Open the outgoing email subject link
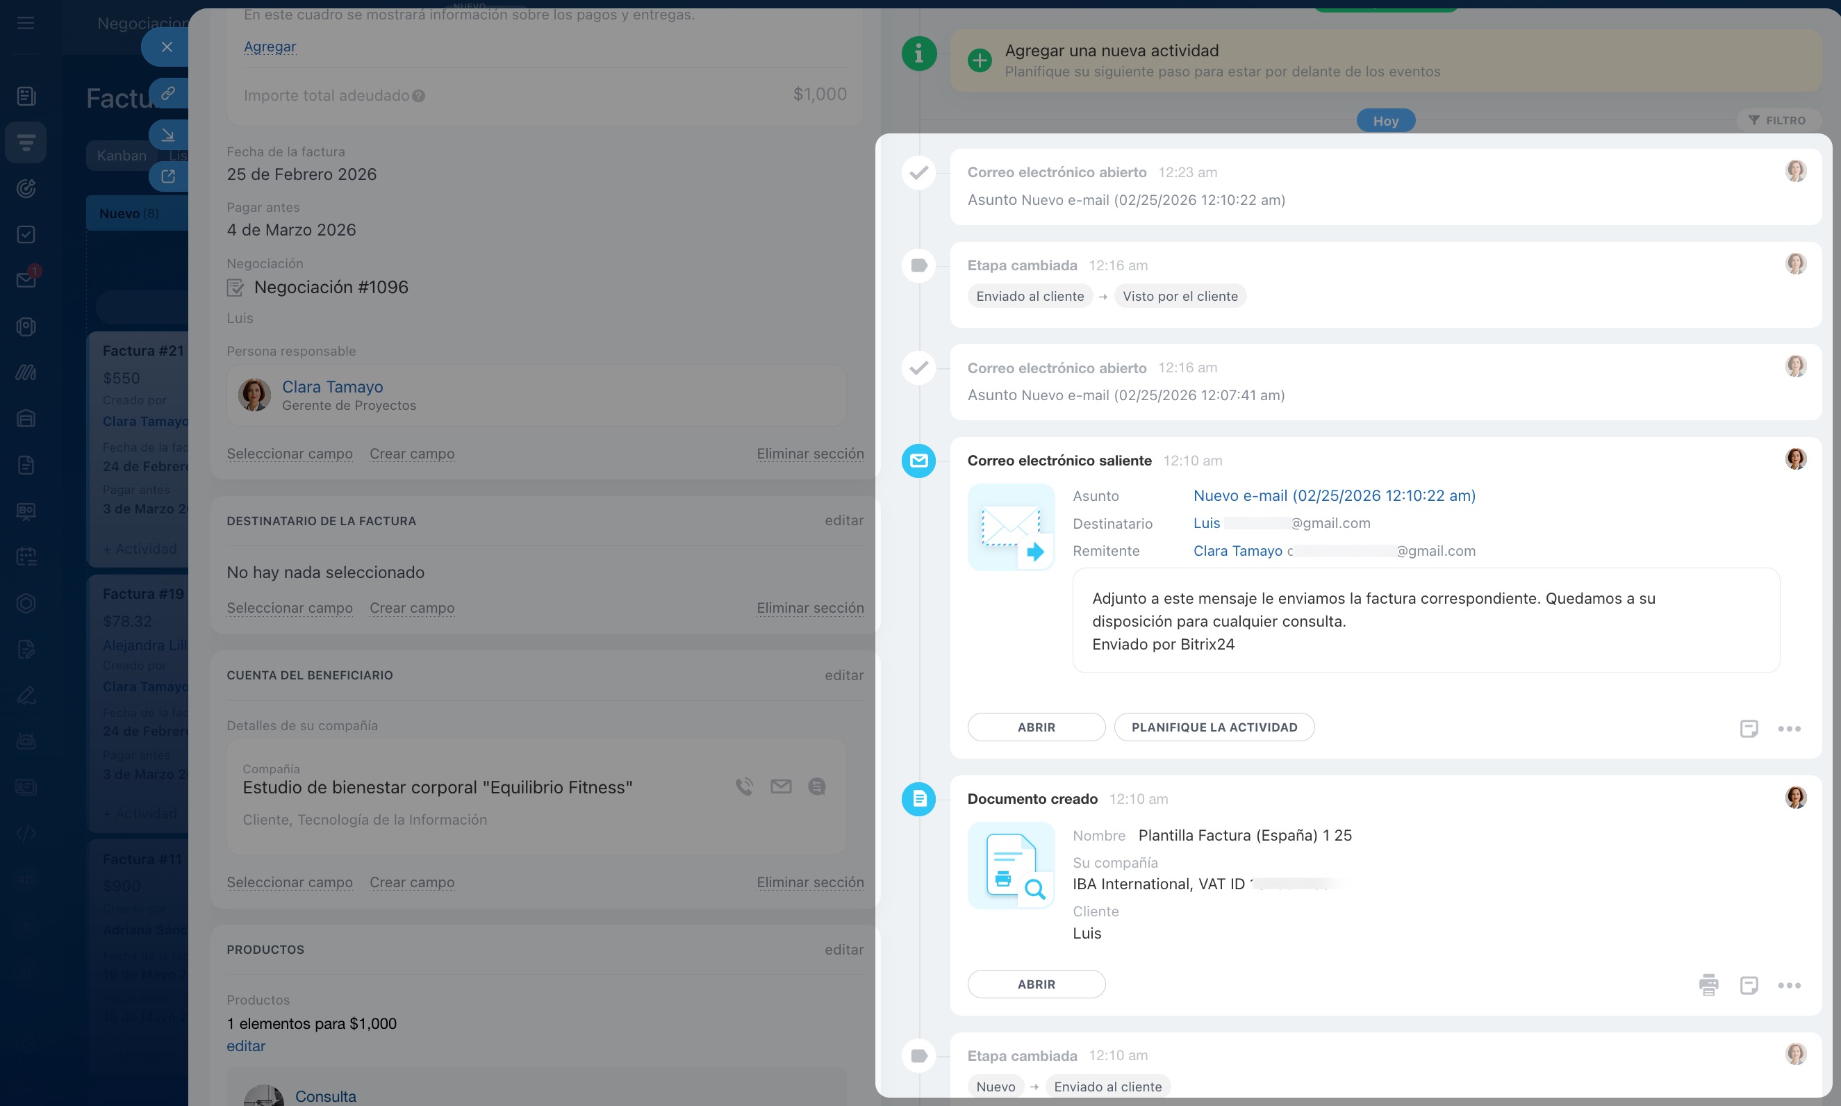The width and height of the screenshot is (1841, 1106). pyautogui.click(x=1334, y=495)
